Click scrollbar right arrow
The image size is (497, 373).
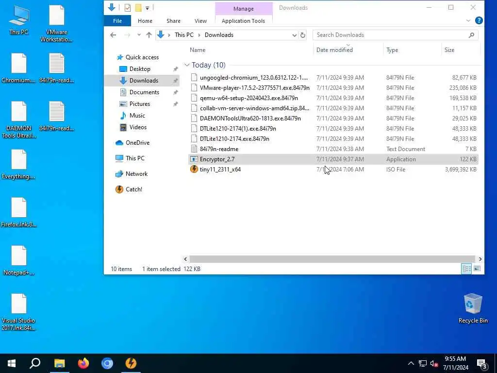tap(480, 259)
